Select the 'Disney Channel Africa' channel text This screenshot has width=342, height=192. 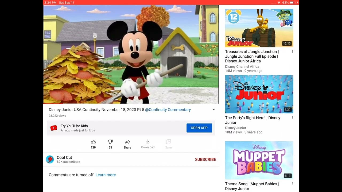(x=242, y=66)
